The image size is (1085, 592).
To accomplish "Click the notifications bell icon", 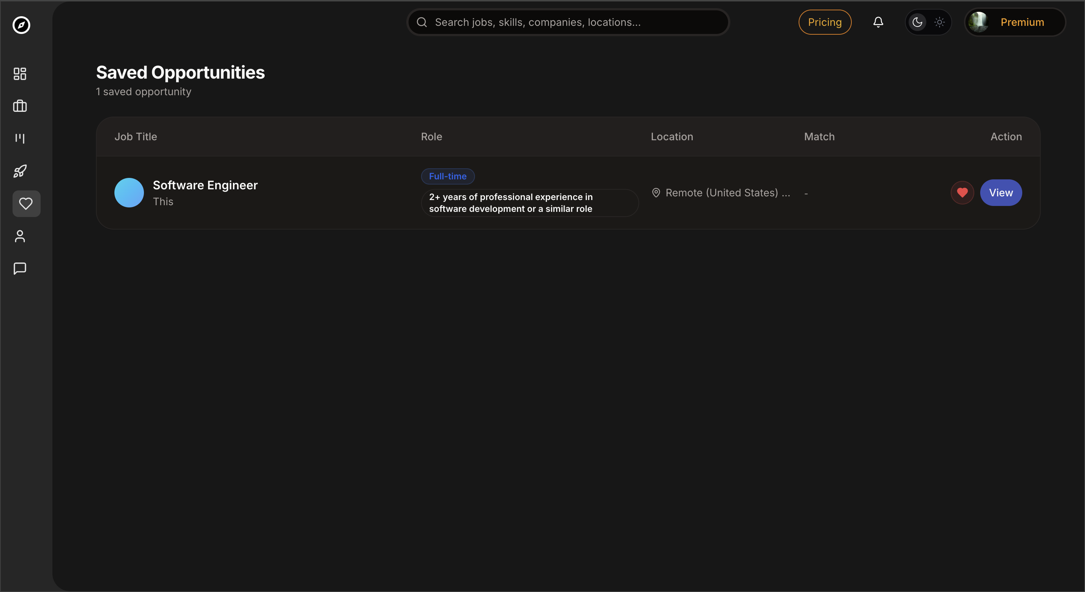I will point(878,23).
